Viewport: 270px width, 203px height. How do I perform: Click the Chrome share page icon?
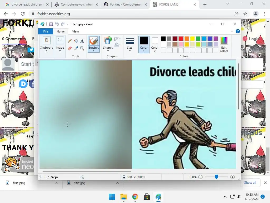click(237, 14)
